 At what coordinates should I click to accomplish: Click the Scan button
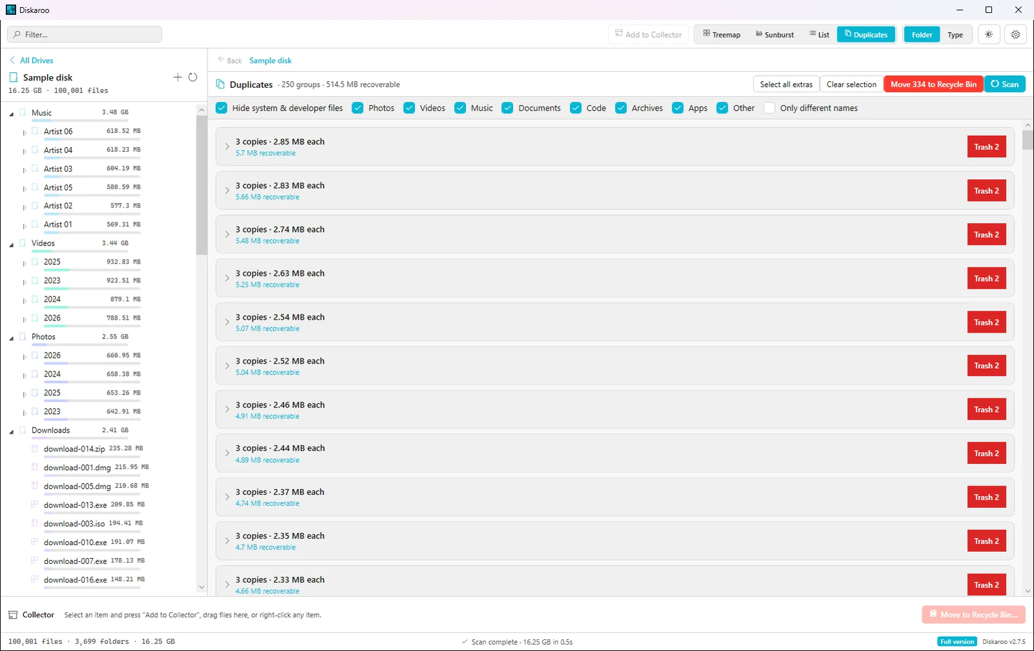click(1005, 84)
